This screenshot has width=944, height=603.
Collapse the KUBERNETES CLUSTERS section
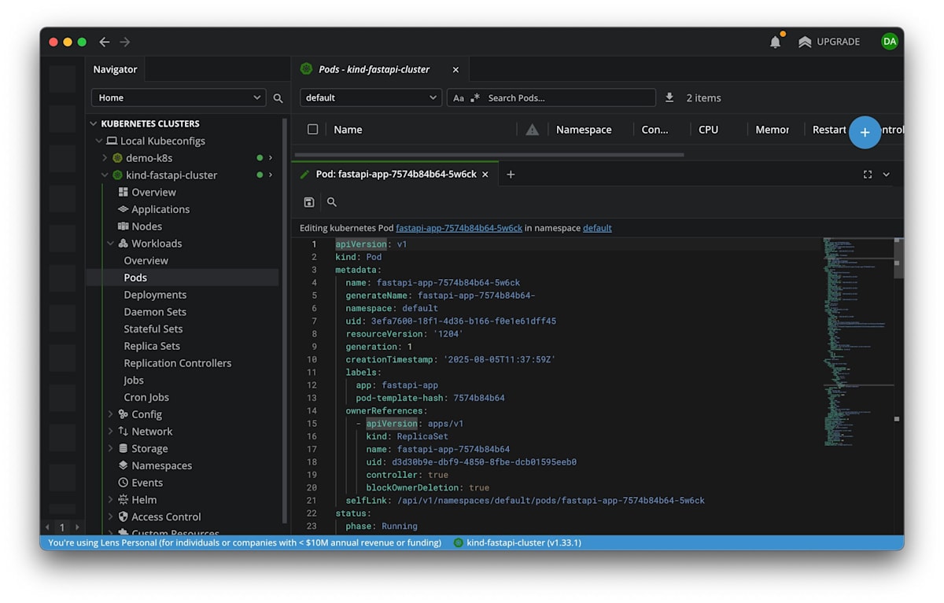pos(94,123)
